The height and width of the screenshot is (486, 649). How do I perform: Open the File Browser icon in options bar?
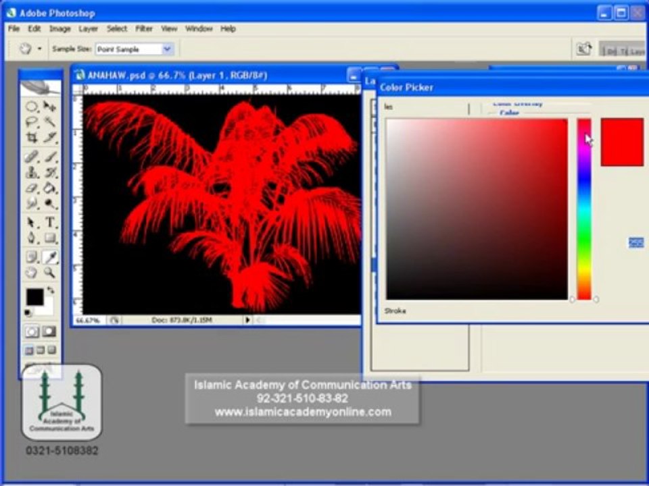point(584,49)
